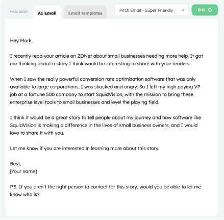Place cursor on the "Best," sign-off line

[x=15, y=164]
